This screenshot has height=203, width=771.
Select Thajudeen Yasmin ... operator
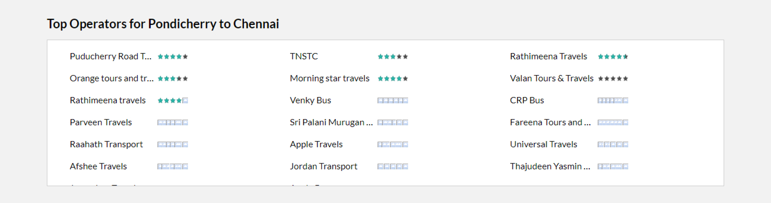550,166
